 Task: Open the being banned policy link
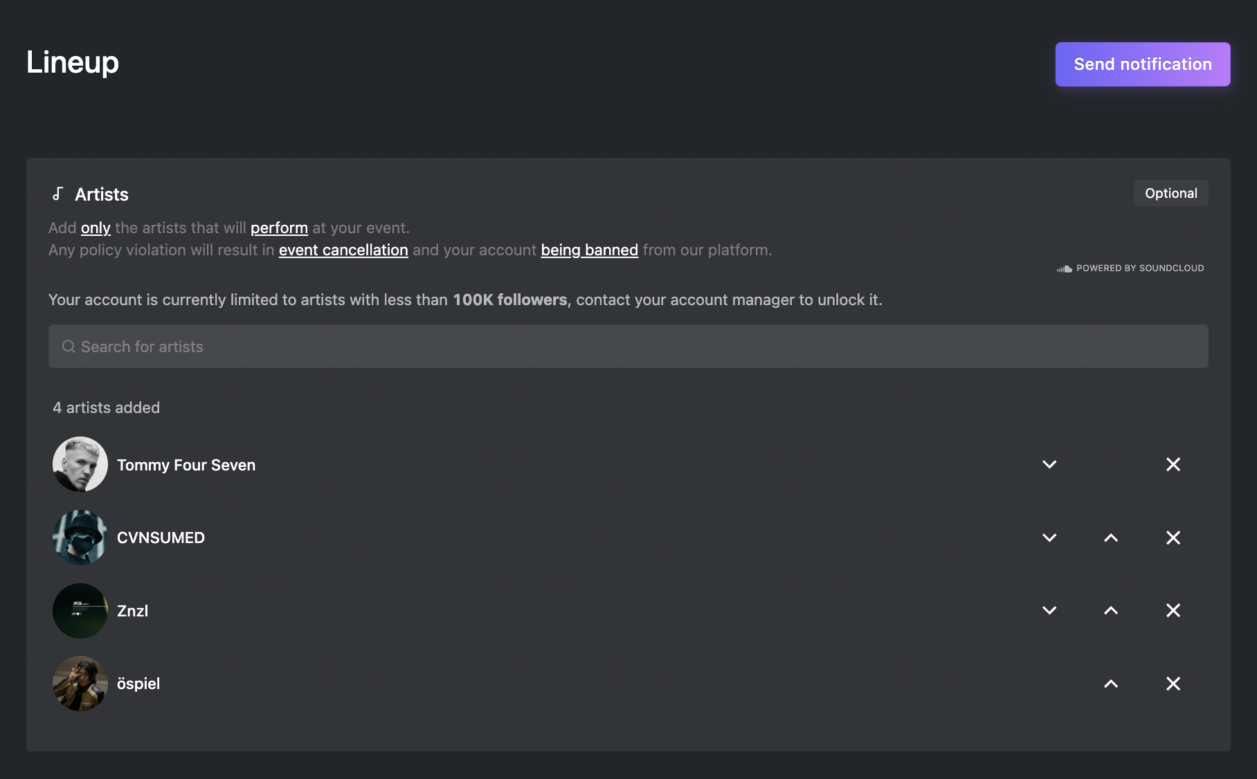(589, 250)
